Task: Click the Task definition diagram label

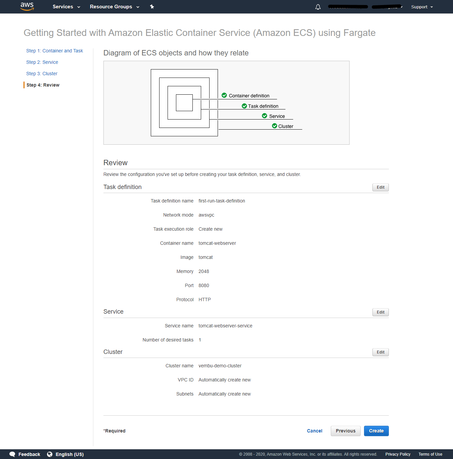Action: 263,106
